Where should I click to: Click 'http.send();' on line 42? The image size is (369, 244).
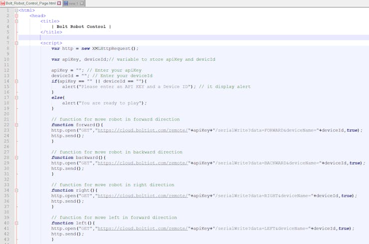pyautogui.click(x=67, y=234)
